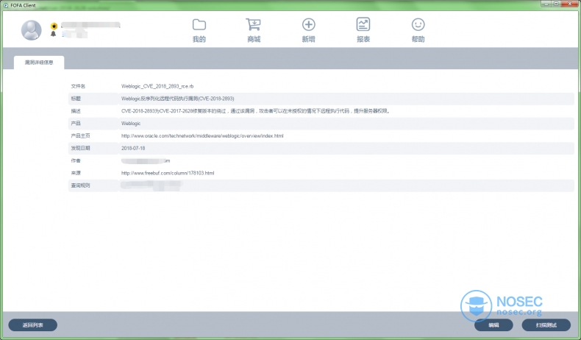Open the oracle.com product homepage link
Screen dimensions: 581x340
point(202,136)
